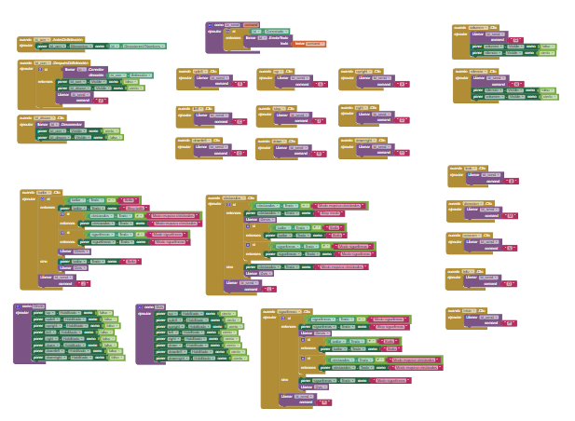Select the 'cuando bt_discon .Clic' event block

point(22,118)
